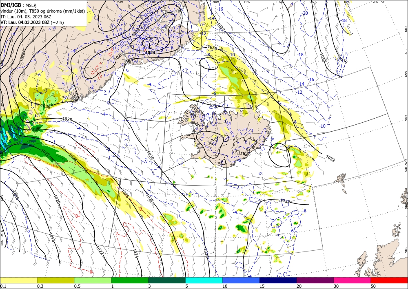The image size is (408, 289).
Task: Select the dark green 3 mm legend swatch
Action: [x=167, y=280]
